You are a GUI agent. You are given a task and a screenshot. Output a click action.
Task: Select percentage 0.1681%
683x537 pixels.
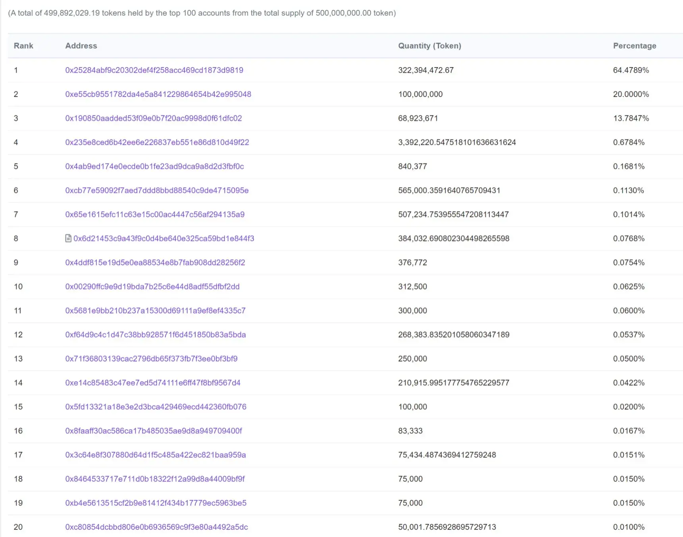click(x=629, y=166)
